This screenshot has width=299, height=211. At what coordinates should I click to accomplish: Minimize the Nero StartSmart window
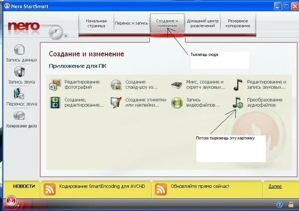coord(278,6)
